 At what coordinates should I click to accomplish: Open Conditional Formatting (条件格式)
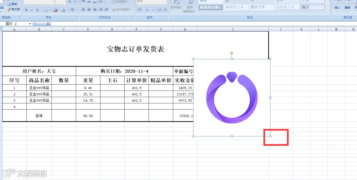[x=176, y=6]
